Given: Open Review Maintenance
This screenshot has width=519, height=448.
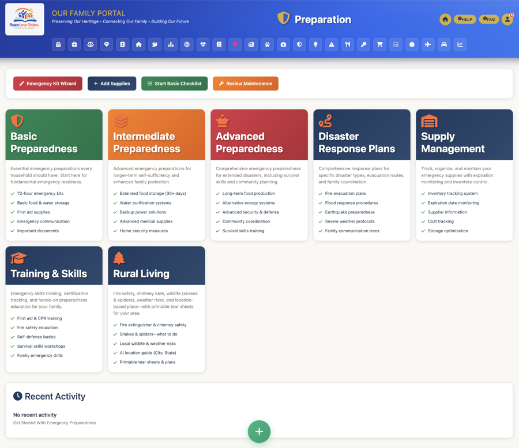Looking at the screenshot, I should (x=246, y=83).
